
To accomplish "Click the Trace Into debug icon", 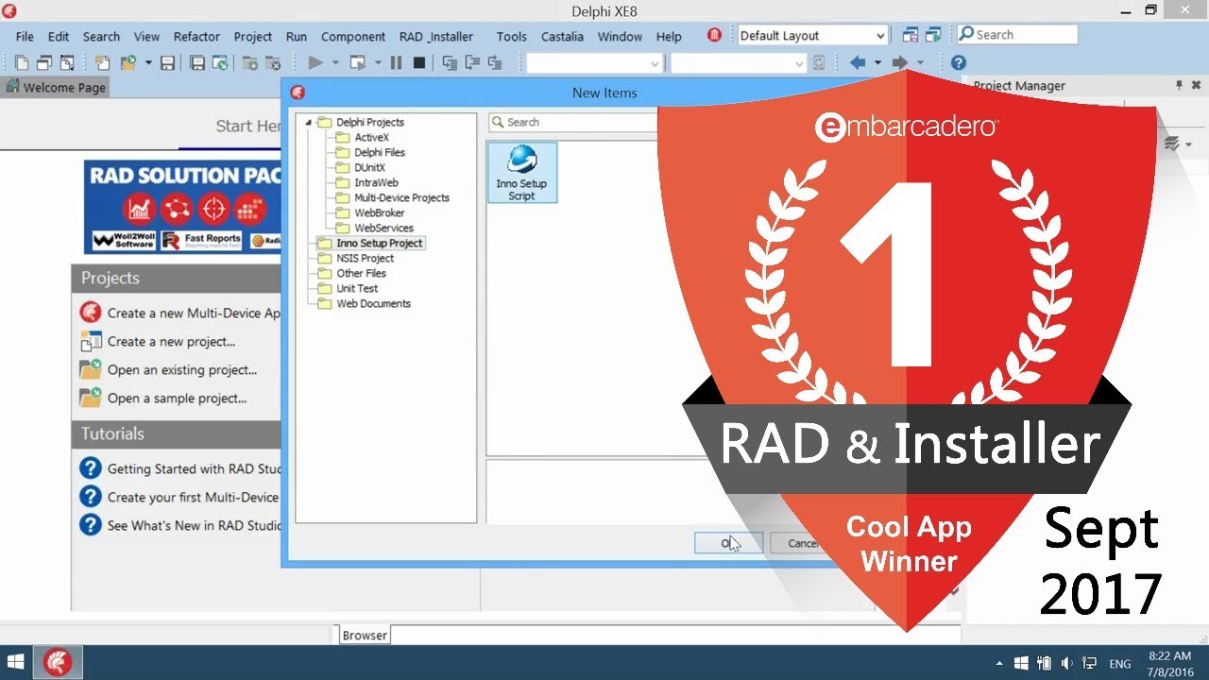I will (449, 63).
